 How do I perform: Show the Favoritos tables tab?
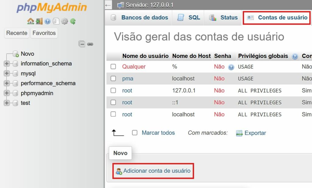coord(44,33)
